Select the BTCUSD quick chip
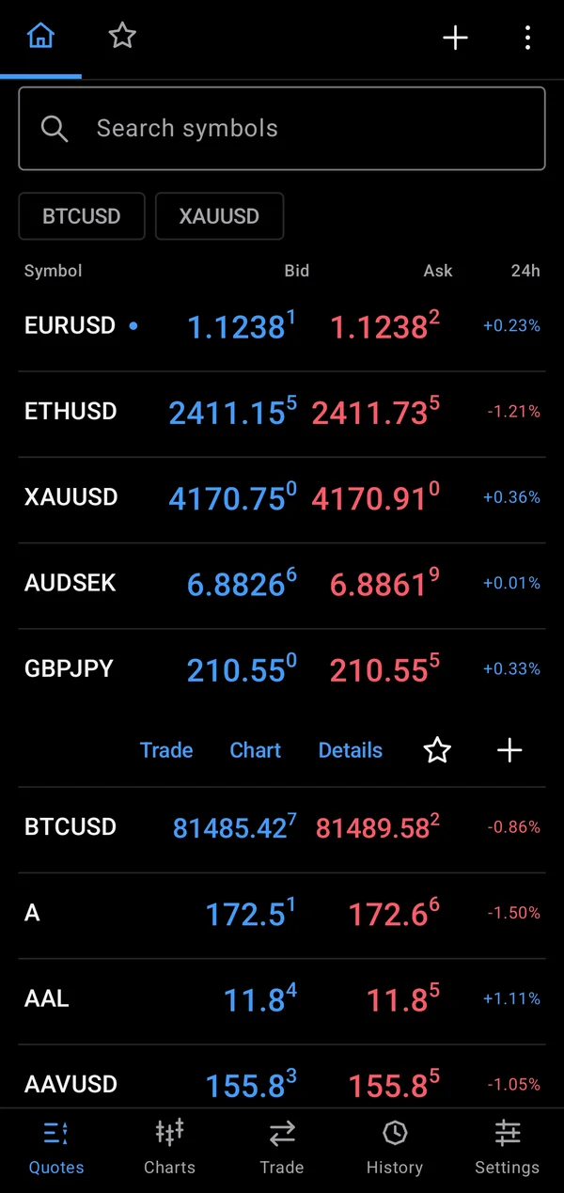 (82, 216)
